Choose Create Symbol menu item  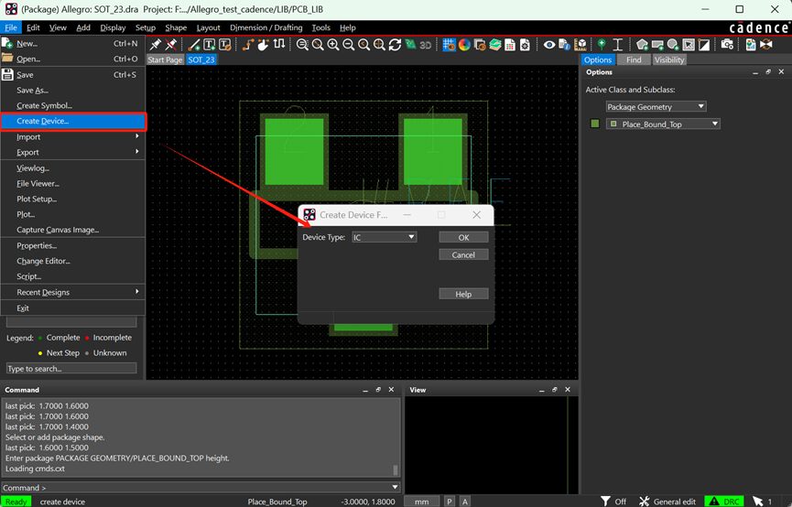(x=73, y=105)
